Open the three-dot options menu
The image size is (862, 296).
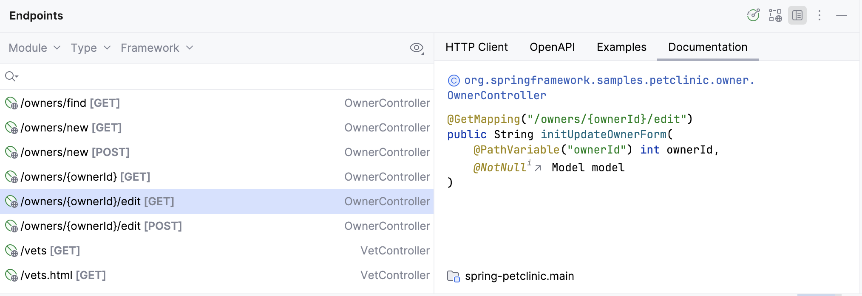[819, 16]
